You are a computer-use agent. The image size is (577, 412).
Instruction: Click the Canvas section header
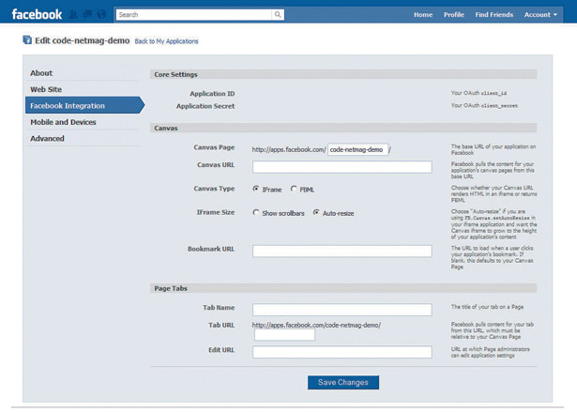[x=343, y=129]
